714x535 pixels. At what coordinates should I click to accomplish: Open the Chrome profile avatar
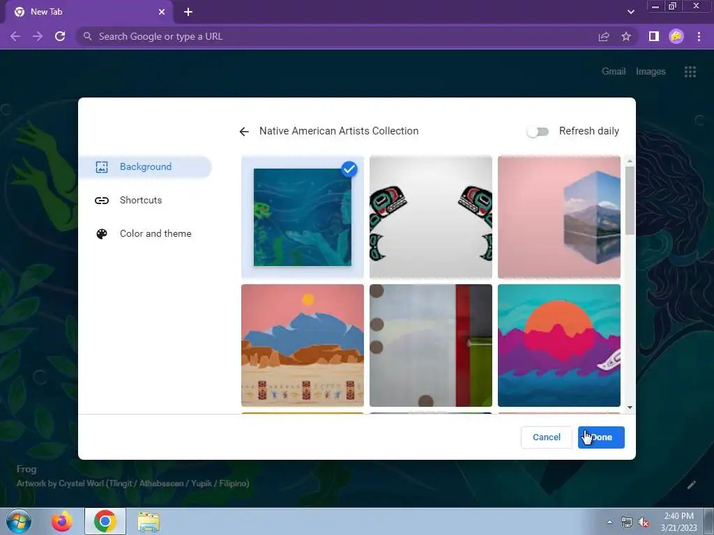click(676, 36)
